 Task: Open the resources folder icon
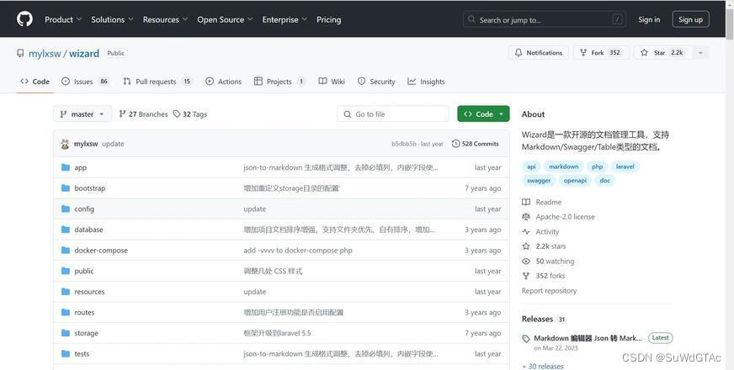66,292
